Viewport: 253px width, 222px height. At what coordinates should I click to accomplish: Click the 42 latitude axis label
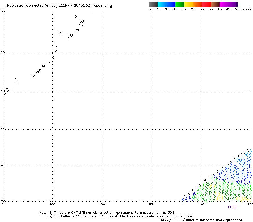pos(3,165)
